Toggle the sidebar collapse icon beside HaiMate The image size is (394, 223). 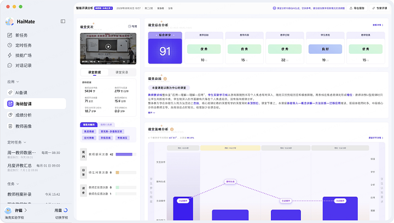click(x=63, y=21)
